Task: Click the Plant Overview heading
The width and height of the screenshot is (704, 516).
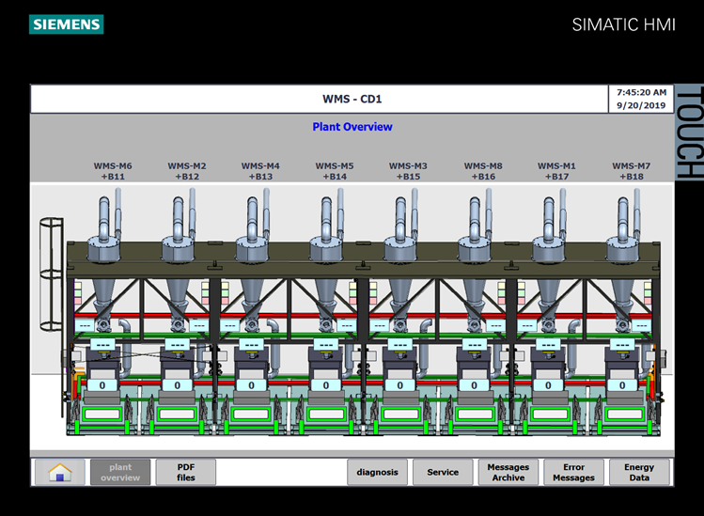Action: 352,127
